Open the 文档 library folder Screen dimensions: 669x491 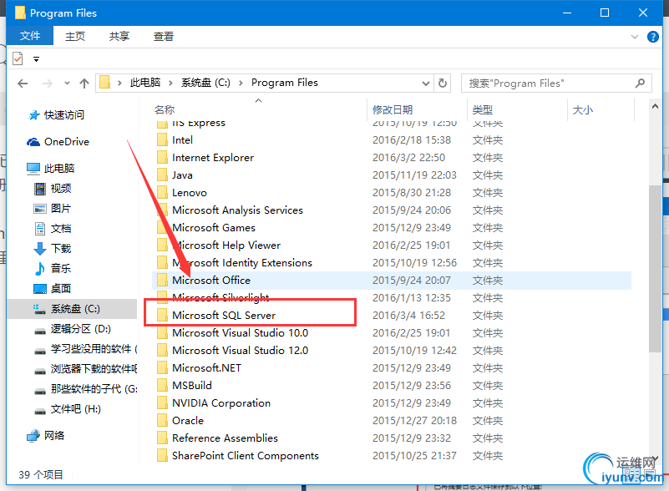[x=53, y=229]
